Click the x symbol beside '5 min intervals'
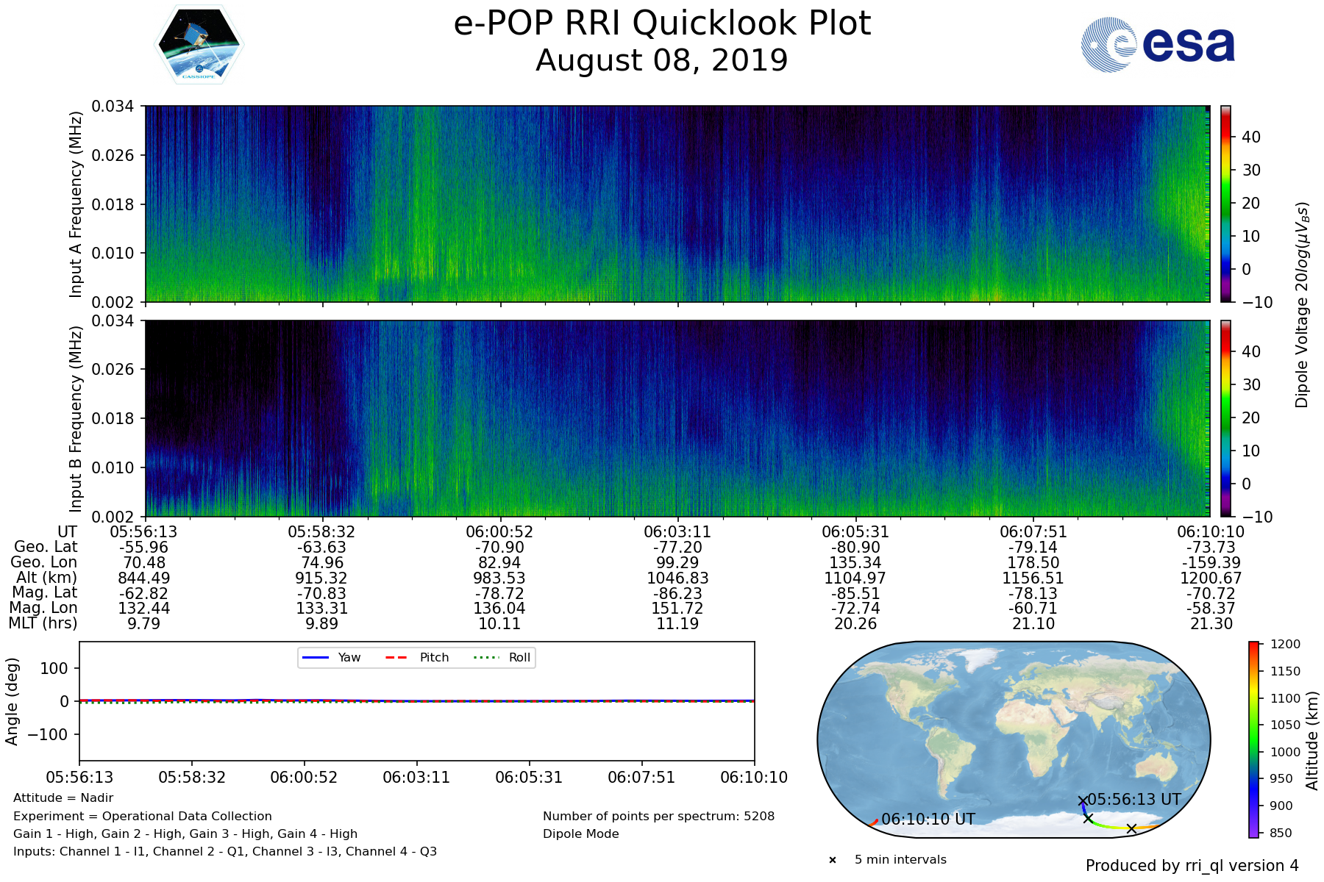 [x=833, y=860]
